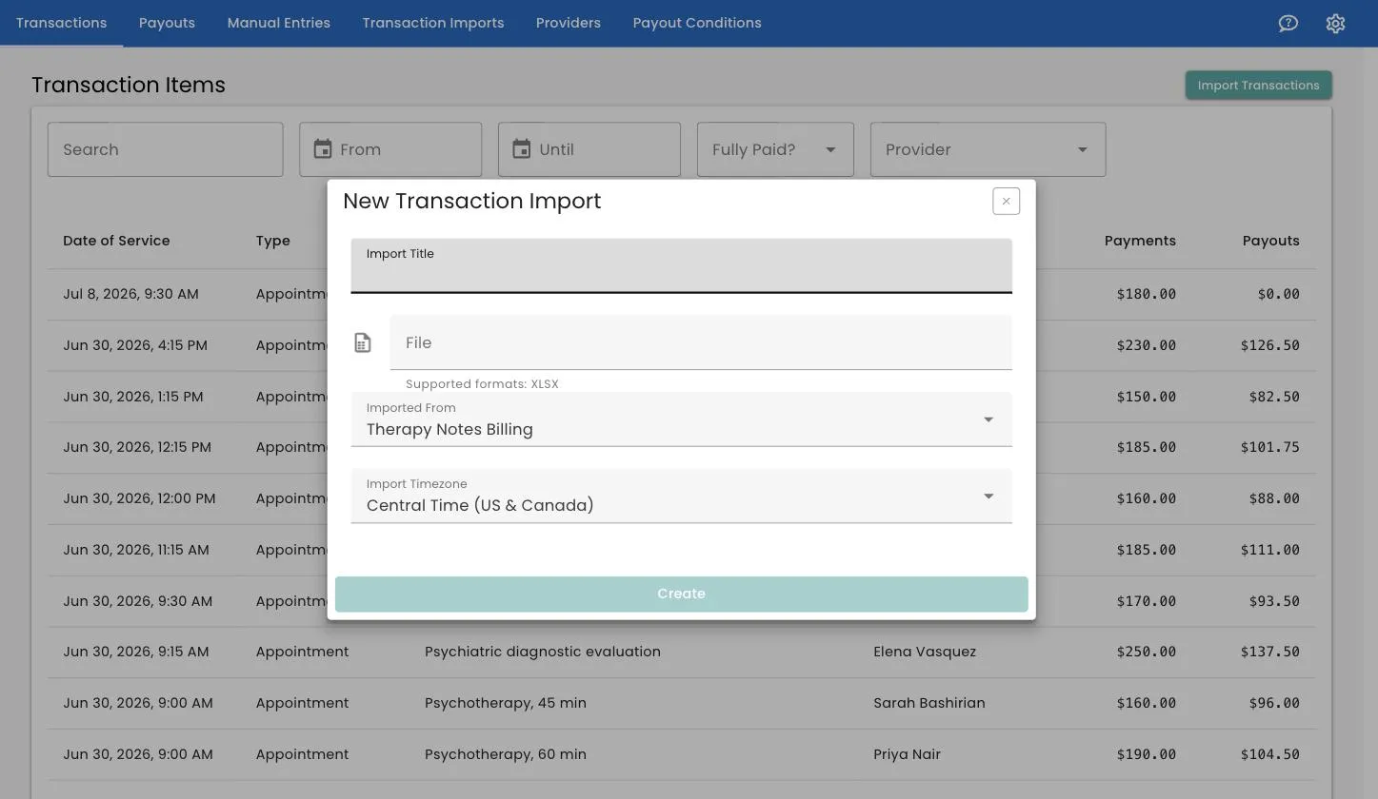The width and height of the screenshot is (1378, 799).
Task: Expand the Import Timezone dropdown
Action: (681, 496)
